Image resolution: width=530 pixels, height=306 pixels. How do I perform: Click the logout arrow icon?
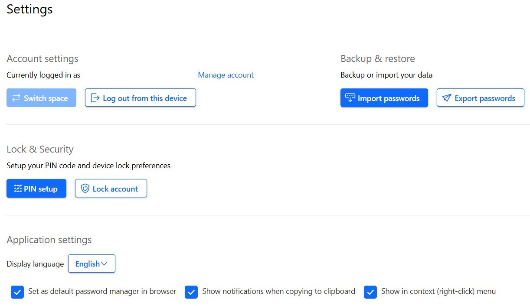click(95, 98)
